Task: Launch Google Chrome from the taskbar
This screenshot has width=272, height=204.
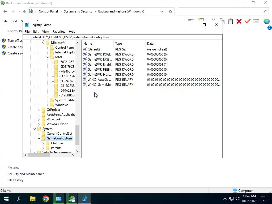Action: tap(46, 199)
